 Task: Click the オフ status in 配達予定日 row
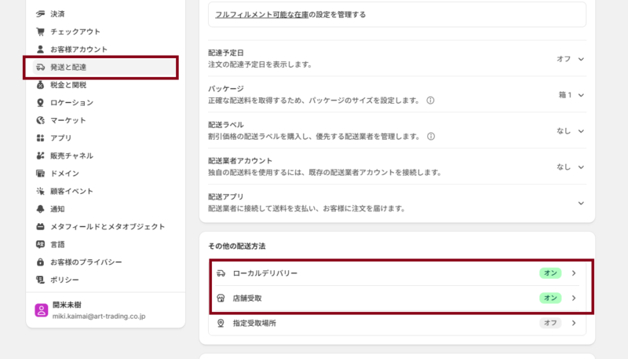coord(564,59)
